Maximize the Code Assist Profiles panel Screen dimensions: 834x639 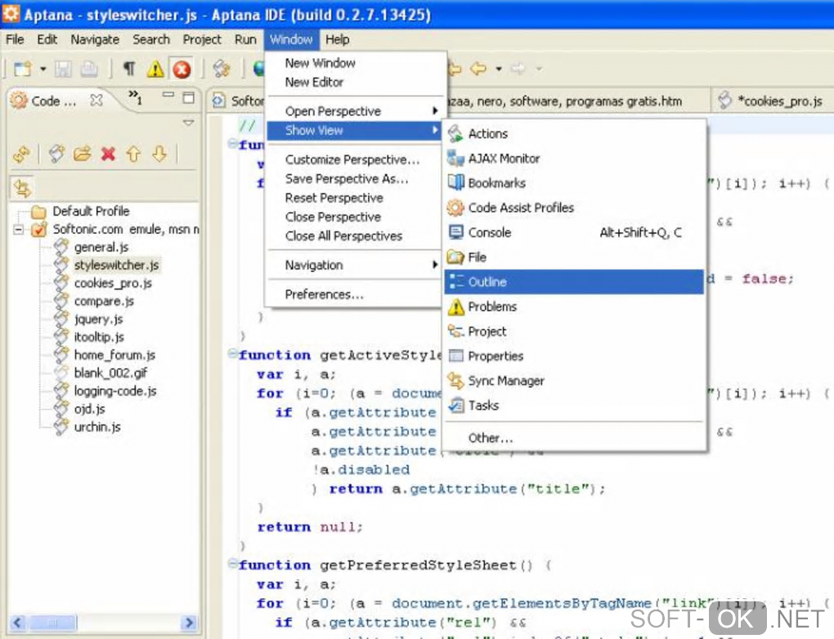(188, 97)
